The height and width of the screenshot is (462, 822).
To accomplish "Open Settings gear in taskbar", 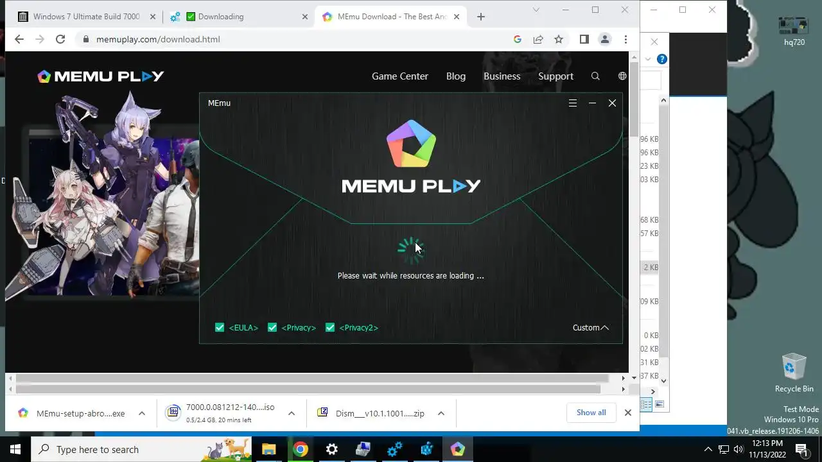I will (331, 449).
